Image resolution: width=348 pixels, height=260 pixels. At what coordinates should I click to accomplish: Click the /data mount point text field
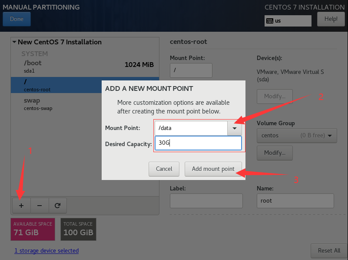point(191,128)
